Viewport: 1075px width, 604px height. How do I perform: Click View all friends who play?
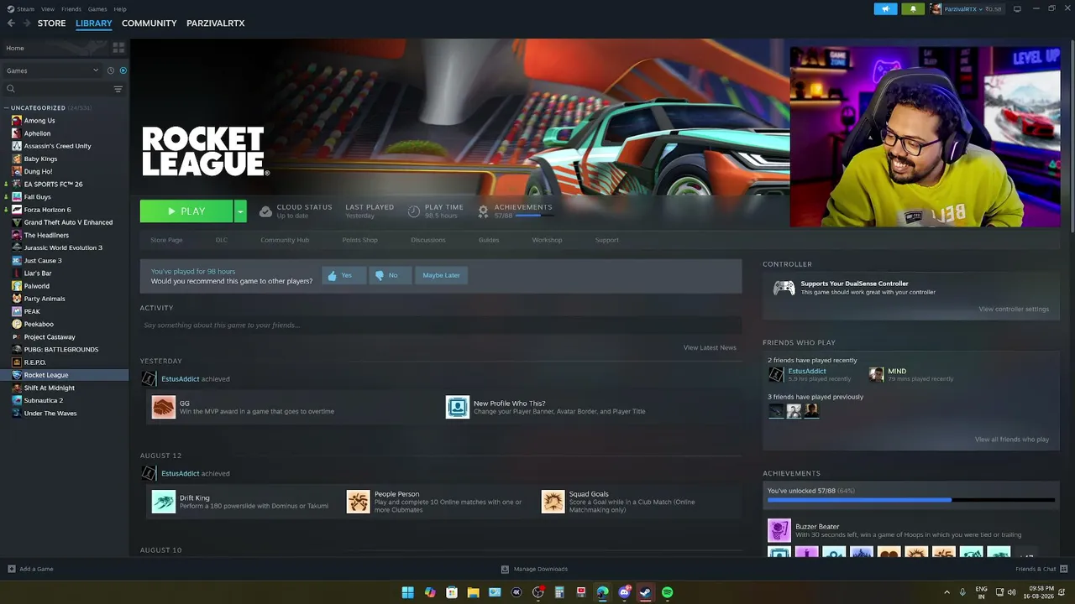coord(1012,440)
